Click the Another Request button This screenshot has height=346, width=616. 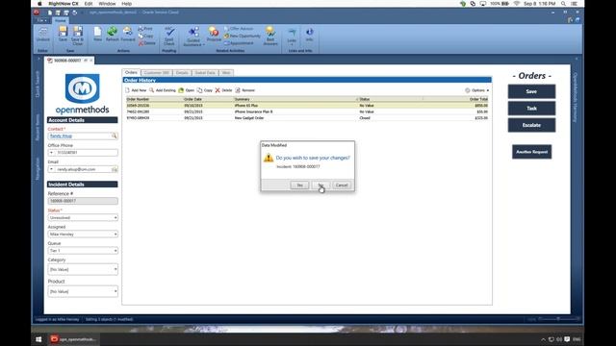[x=531, y=152]
